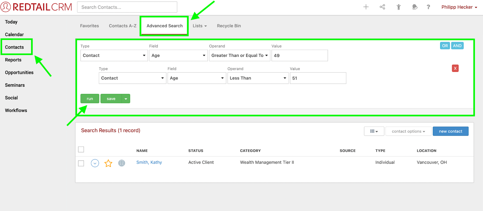Sort by the LOCATION column header
The image size is (483, 211).
(x=427, y=151)
